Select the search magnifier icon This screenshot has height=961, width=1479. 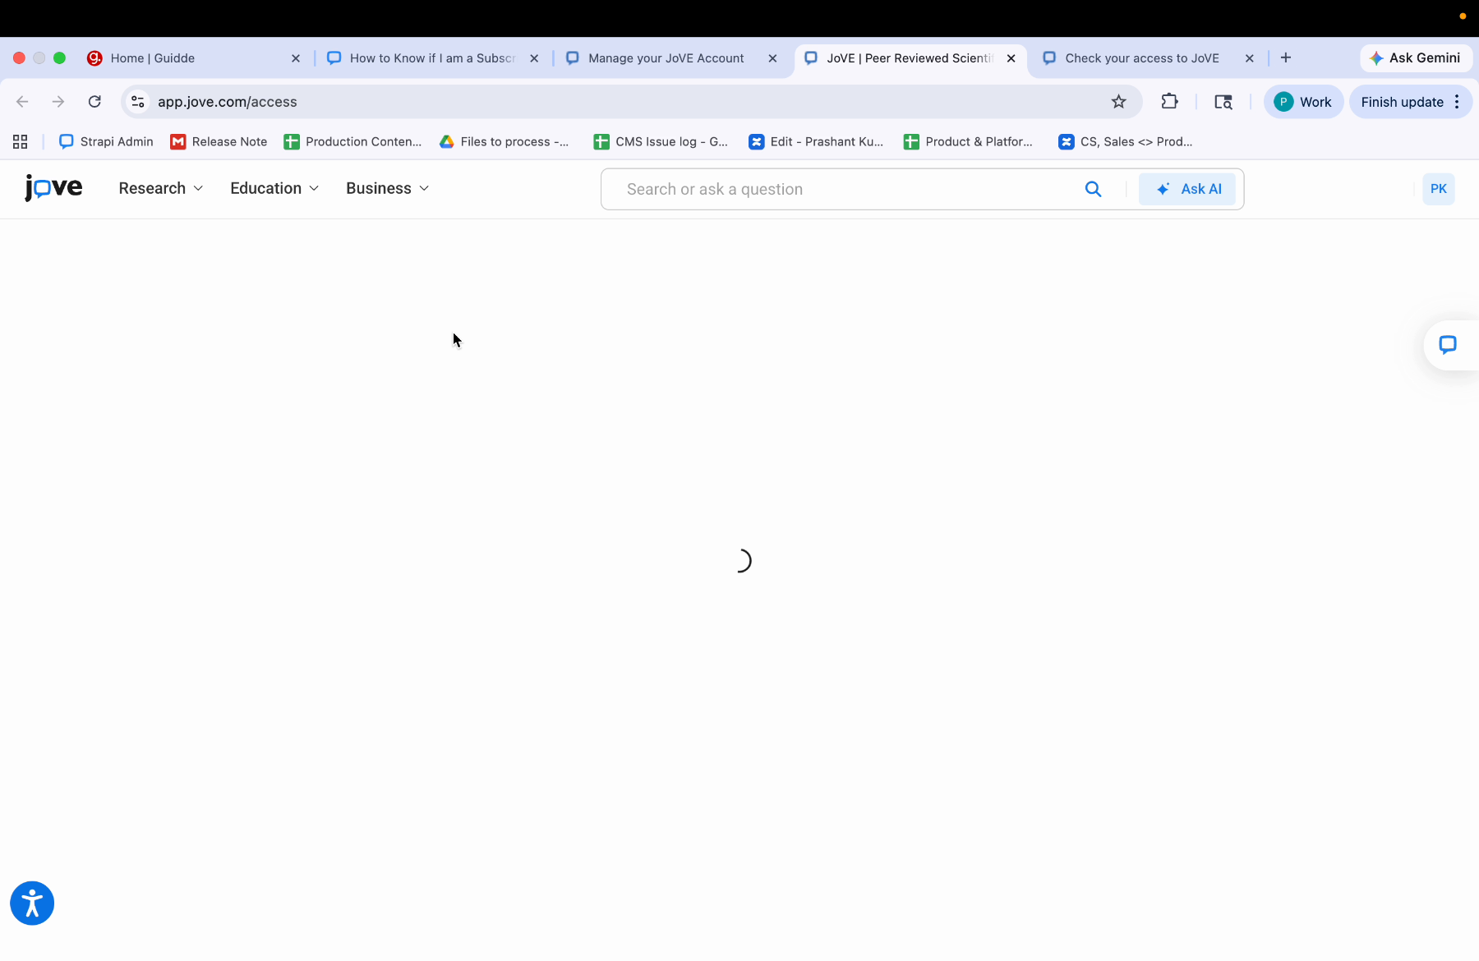[1093, 189]
